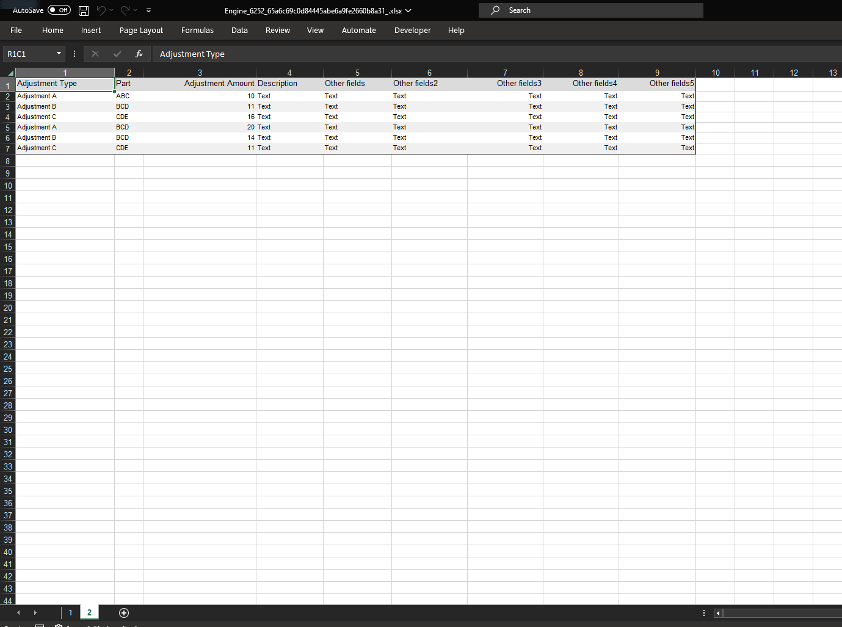Click the Undo icon
The image size is (842, 627).
(x=101, y=10)
